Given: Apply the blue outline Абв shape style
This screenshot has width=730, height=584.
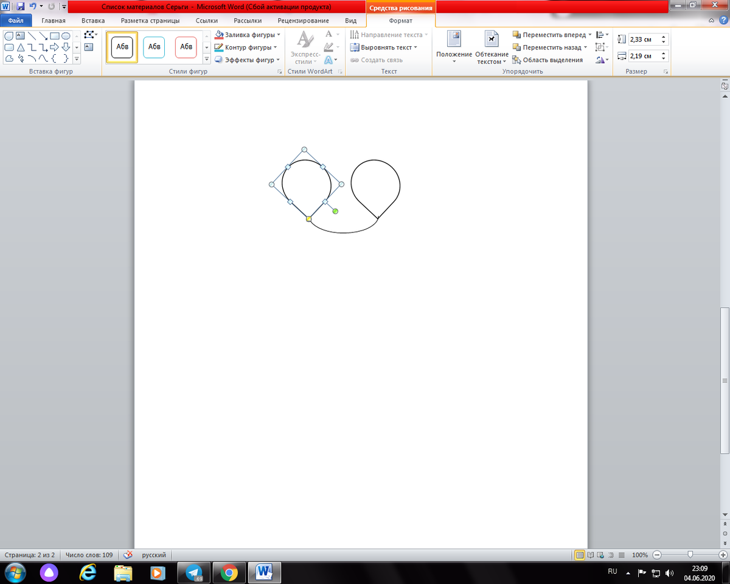Looking at the screenshot, I should click(155, 47).
